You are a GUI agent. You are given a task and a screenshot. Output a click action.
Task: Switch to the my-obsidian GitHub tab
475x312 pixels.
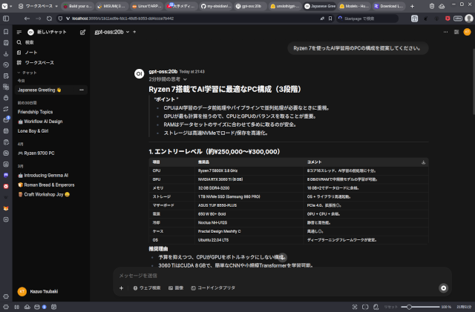(x=216, y=6)
